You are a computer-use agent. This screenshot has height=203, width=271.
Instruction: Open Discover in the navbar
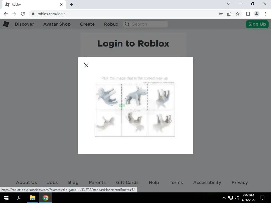(x=24, y=24)
